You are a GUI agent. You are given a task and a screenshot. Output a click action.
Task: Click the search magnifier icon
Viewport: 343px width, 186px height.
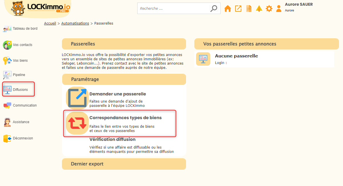tap(213, 8)
